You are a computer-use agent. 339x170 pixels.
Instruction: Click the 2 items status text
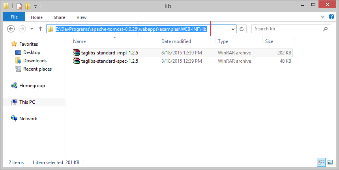coord(16,163)
